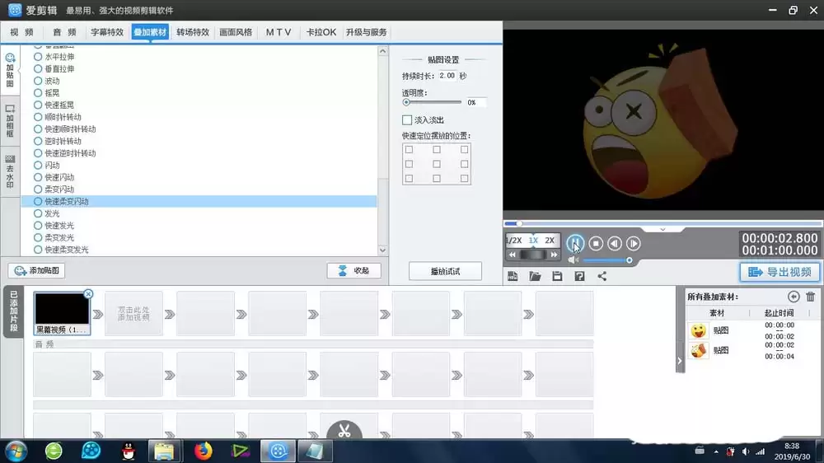Click the effect list scroll-down arrow
The height and width of the screenshot is (463, 824).
(382, 250)
